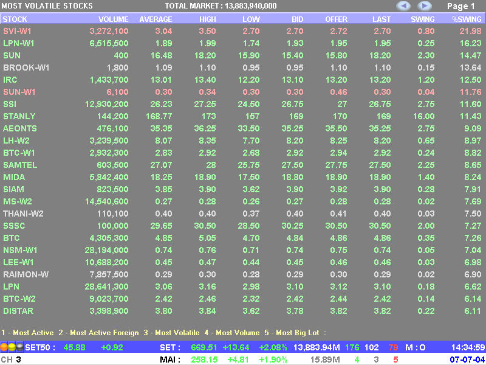The image size is (486, 365).
Task: Click the orange status light indicator
Action: coord(4,347)
